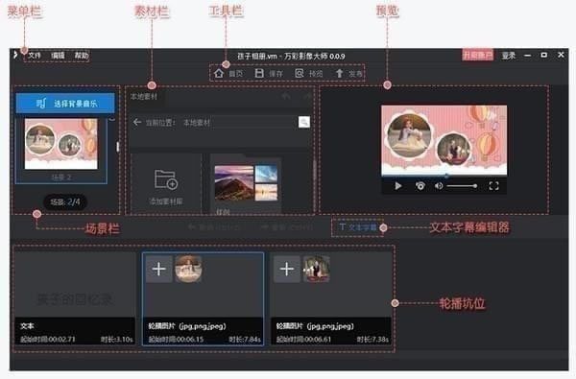Open the 帮助 menu
The image size is (576, 379).
82,56
